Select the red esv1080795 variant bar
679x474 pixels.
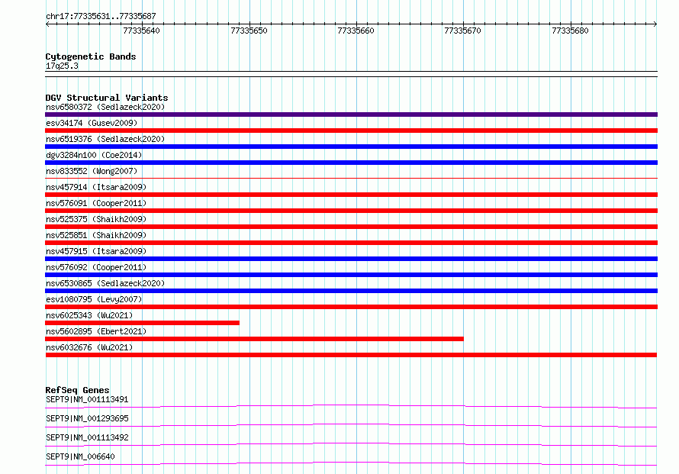351,307
